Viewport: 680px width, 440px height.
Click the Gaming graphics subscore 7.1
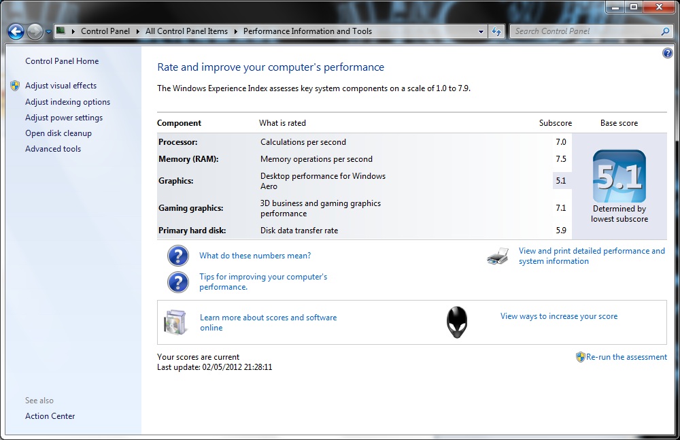(561, 208)
